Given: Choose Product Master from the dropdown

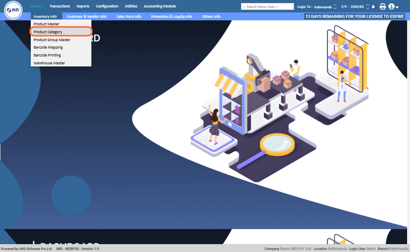Looking at the screenshot, I should [47, 24].
